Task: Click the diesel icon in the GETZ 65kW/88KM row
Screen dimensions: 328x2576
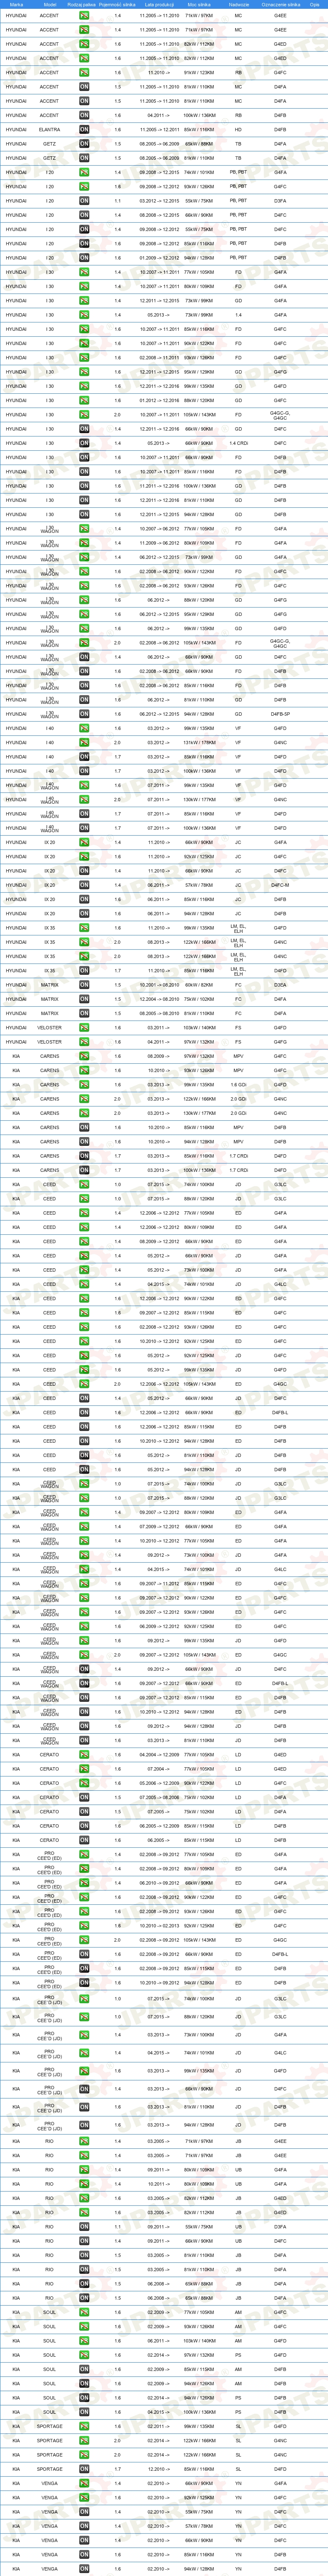Action: click(84, 144)
